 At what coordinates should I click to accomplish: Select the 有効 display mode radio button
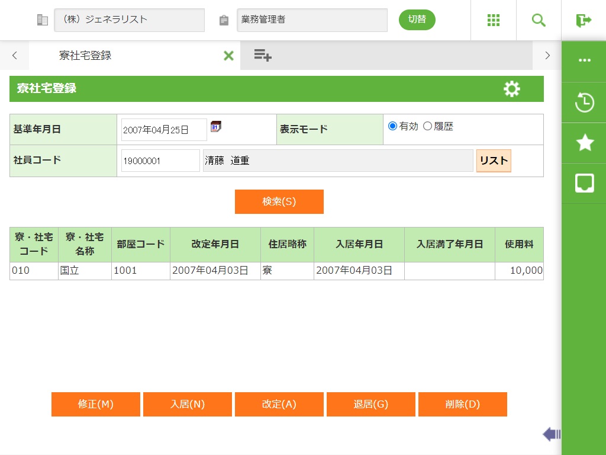pyautogui.click(x=392, y=126)
